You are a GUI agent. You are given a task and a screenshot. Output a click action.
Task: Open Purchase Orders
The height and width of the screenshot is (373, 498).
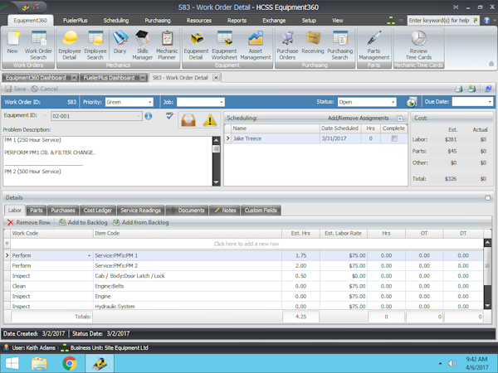click(x=287, y=46)
